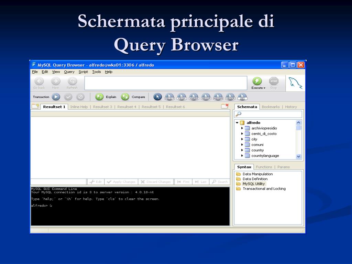Switch to the Params tab
Viewport: 352px width, 264px height.
(284, 167)
